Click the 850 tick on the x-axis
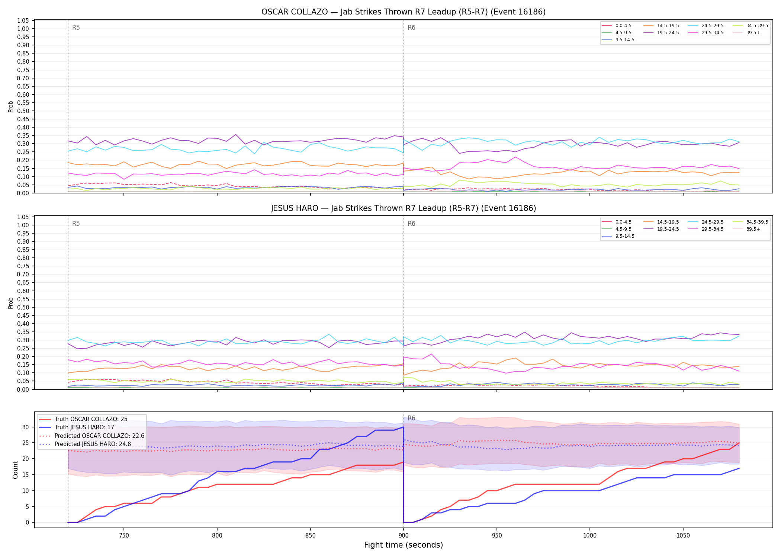Image resolution: width=781 pixels, height=558 pixels. (311, 536)
